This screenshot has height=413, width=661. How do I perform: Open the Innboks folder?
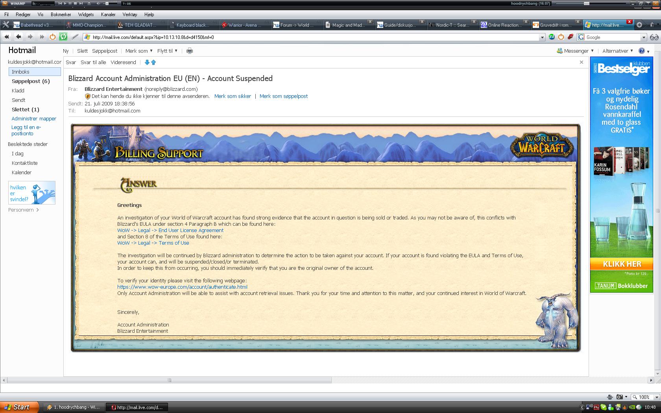[35, 72]
